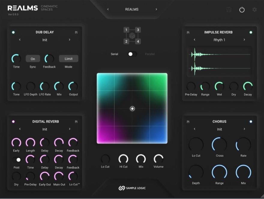Image resolution: width=264 pixels, height=199 pixels.
Task: Select the Serial routing label
Action: (x=114, y=54)
